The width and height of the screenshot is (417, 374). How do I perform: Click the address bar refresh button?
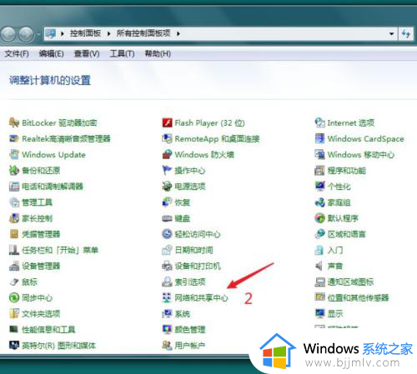click(x=406, y=34)
